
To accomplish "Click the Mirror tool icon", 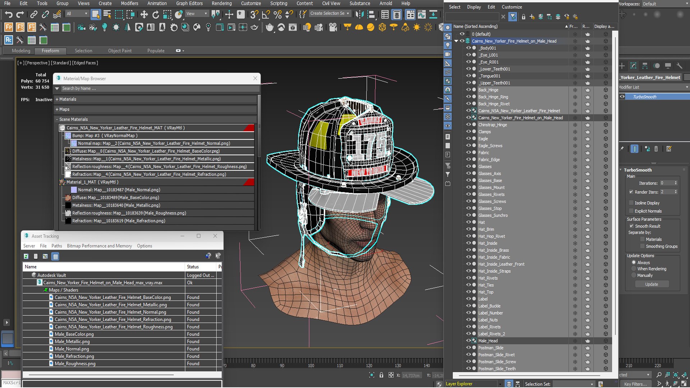I will 359,14.
